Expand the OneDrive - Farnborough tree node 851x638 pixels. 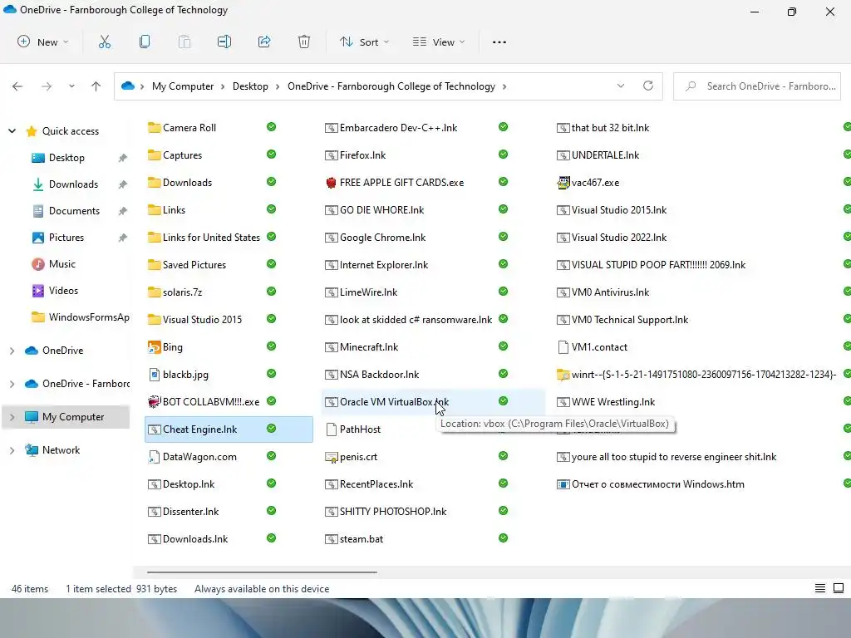(12, 384)
